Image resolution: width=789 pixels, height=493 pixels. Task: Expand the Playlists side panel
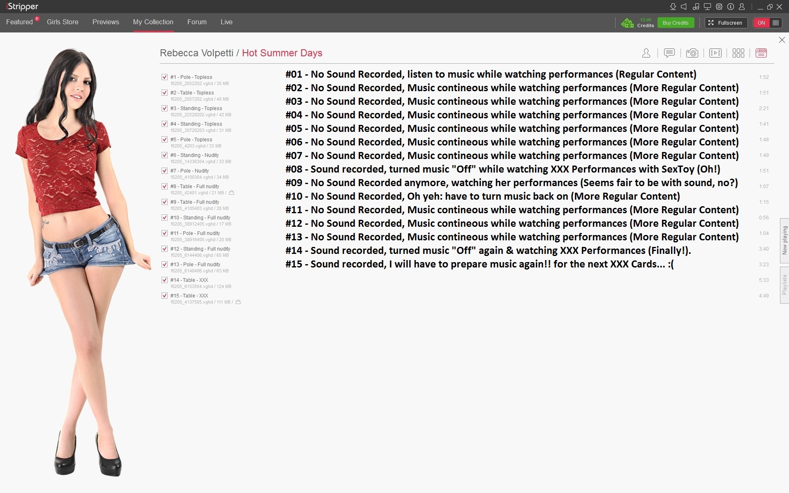[784, 285]
